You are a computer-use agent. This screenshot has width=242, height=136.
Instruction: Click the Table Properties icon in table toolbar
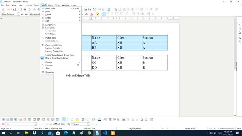[152, 119]
